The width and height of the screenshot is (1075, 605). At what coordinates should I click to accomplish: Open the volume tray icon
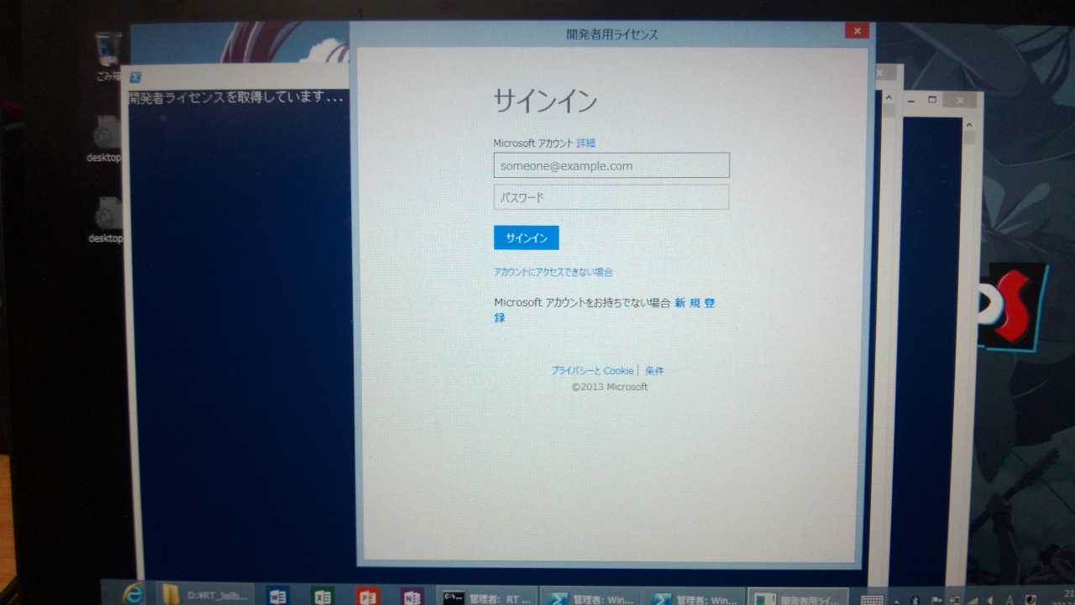click(990, 601)
